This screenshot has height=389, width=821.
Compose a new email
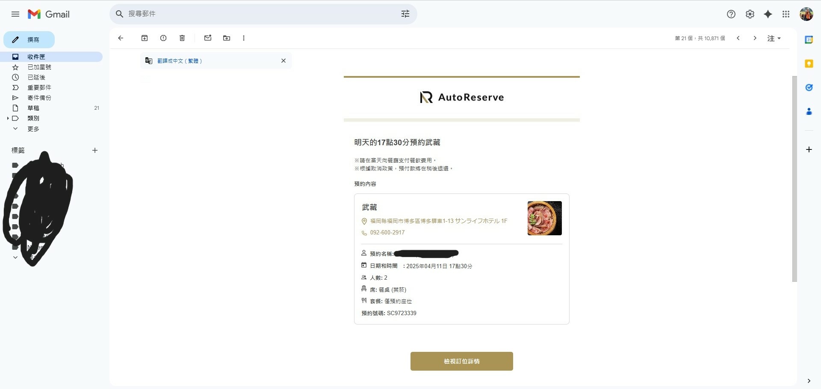pos(29,39)
